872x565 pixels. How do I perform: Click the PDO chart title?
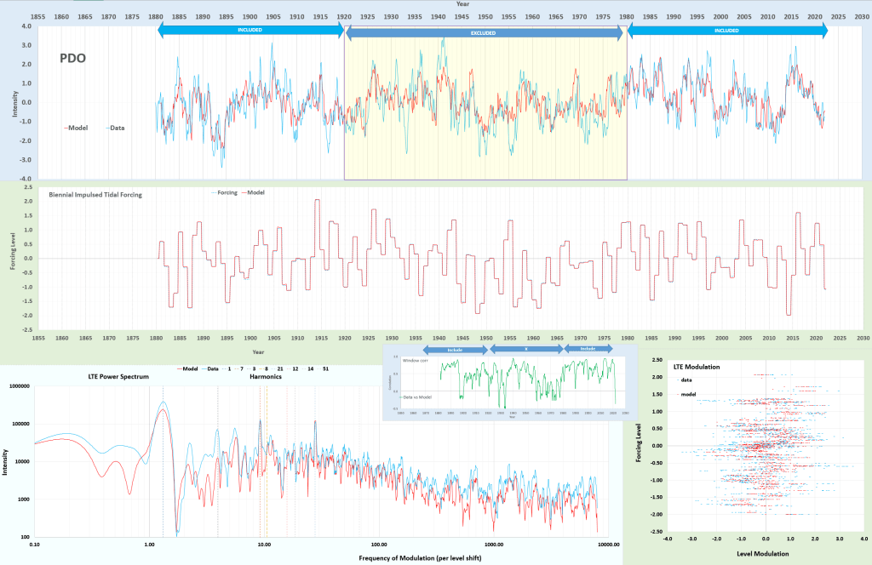click(72, 59)
